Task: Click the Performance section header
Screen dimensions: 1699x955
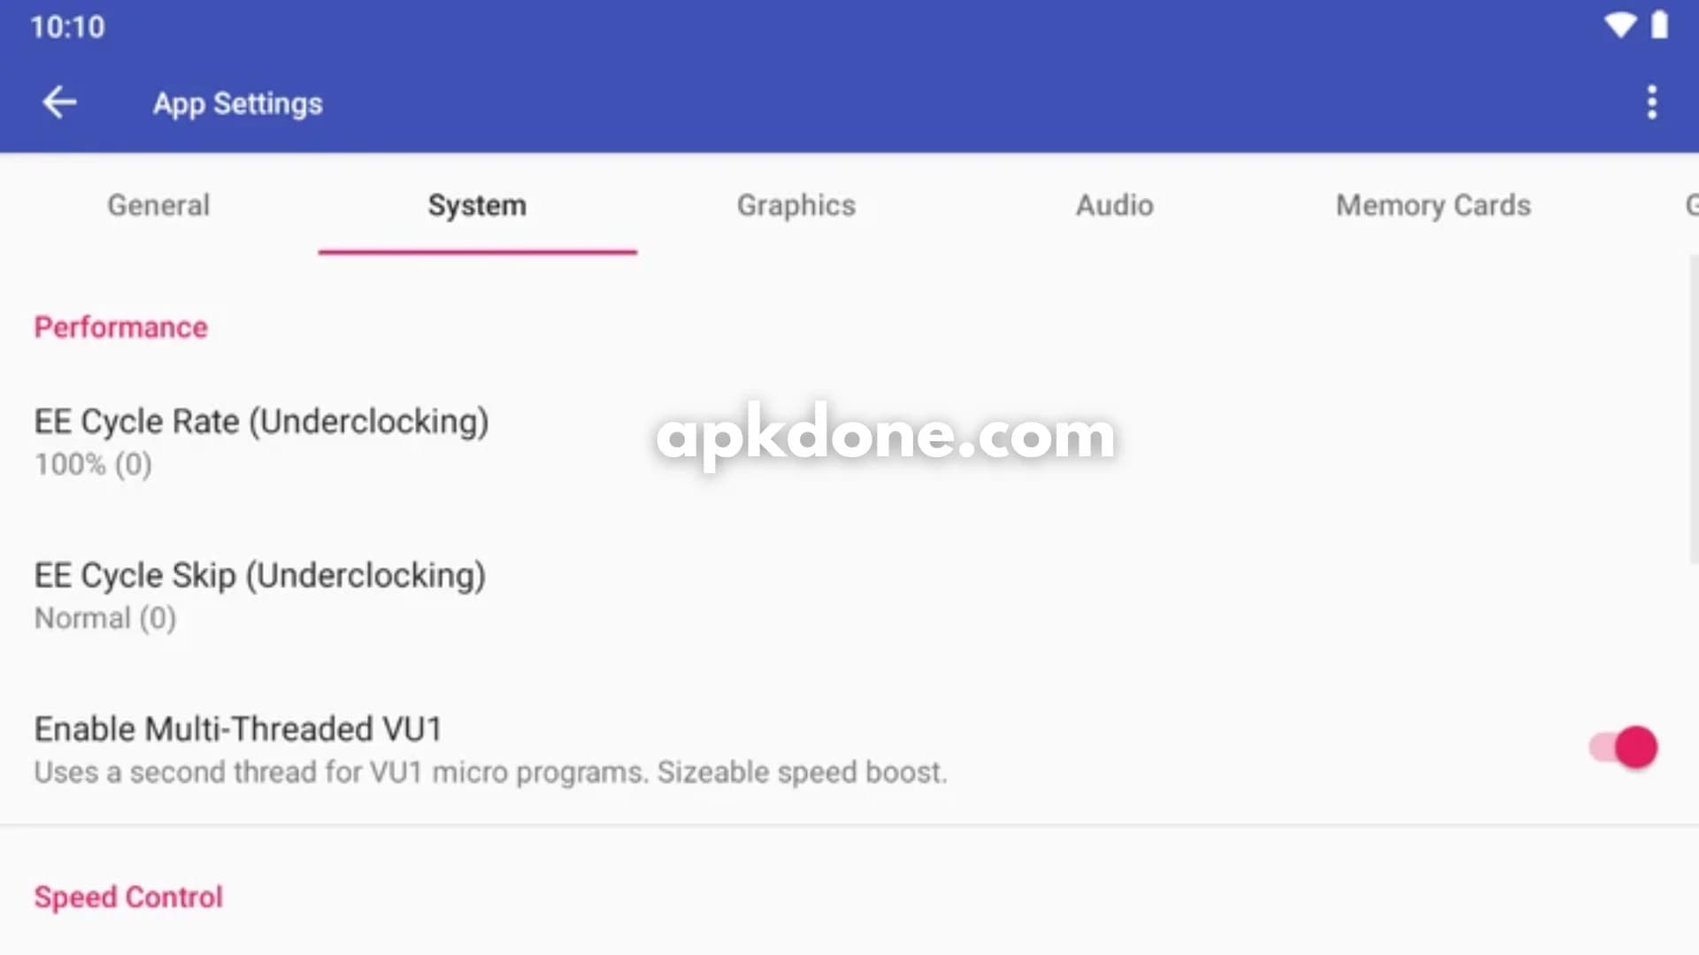Action: point(121,327)
